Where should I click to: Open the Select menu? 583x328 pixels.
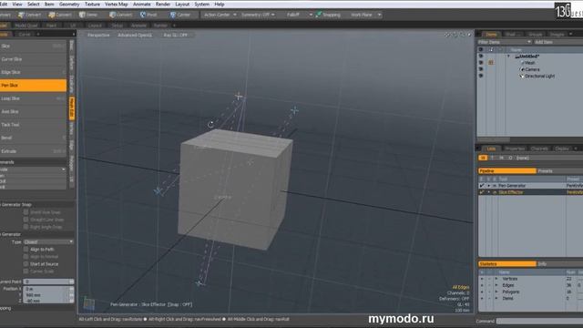33,4
